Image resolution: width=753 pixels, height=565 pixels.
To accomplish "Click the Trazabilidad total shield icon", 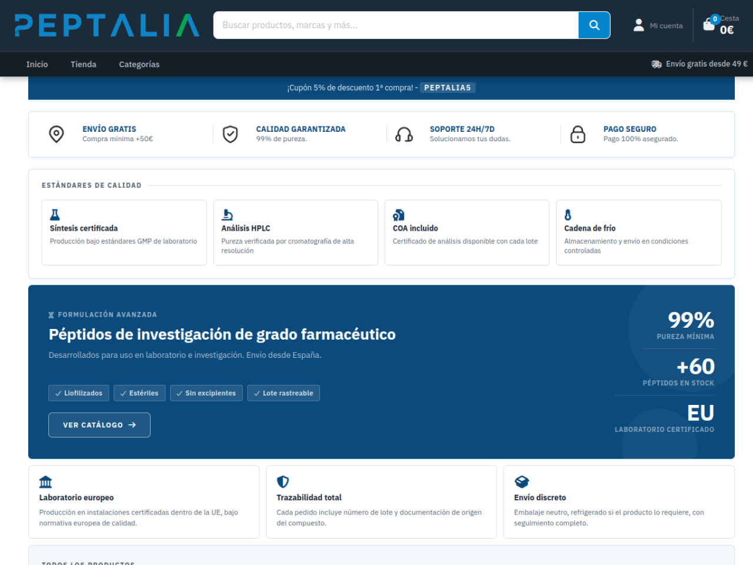I will [283, 482].
